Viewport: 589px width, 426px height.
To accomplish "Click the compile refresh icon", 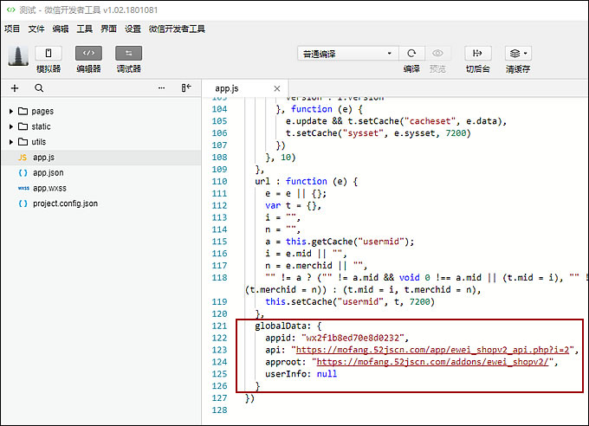I will pyautogui.click(x=411, y=54).
